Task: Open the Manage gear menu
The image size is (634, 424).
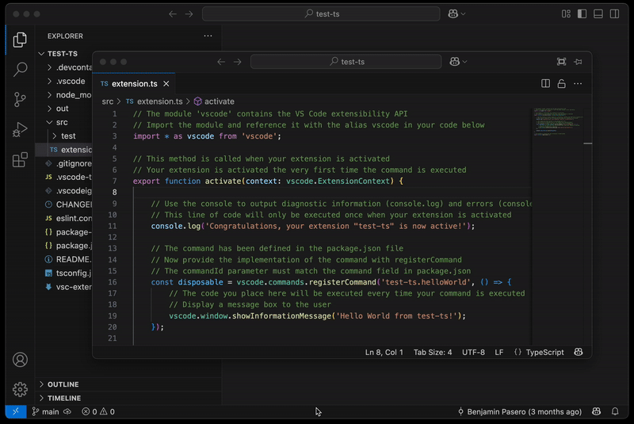Action: (x=20, y=389)
